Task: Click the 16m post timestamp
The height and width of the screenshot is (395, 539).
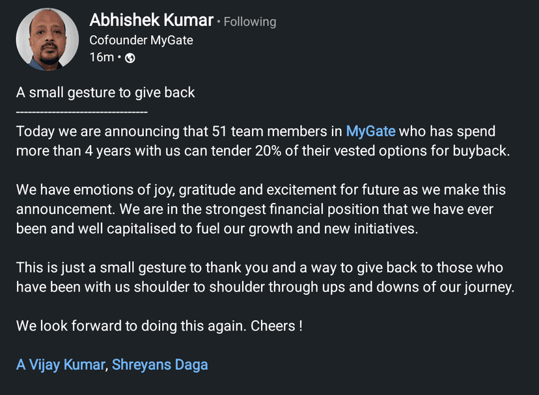Action: (x=101, y=57)
